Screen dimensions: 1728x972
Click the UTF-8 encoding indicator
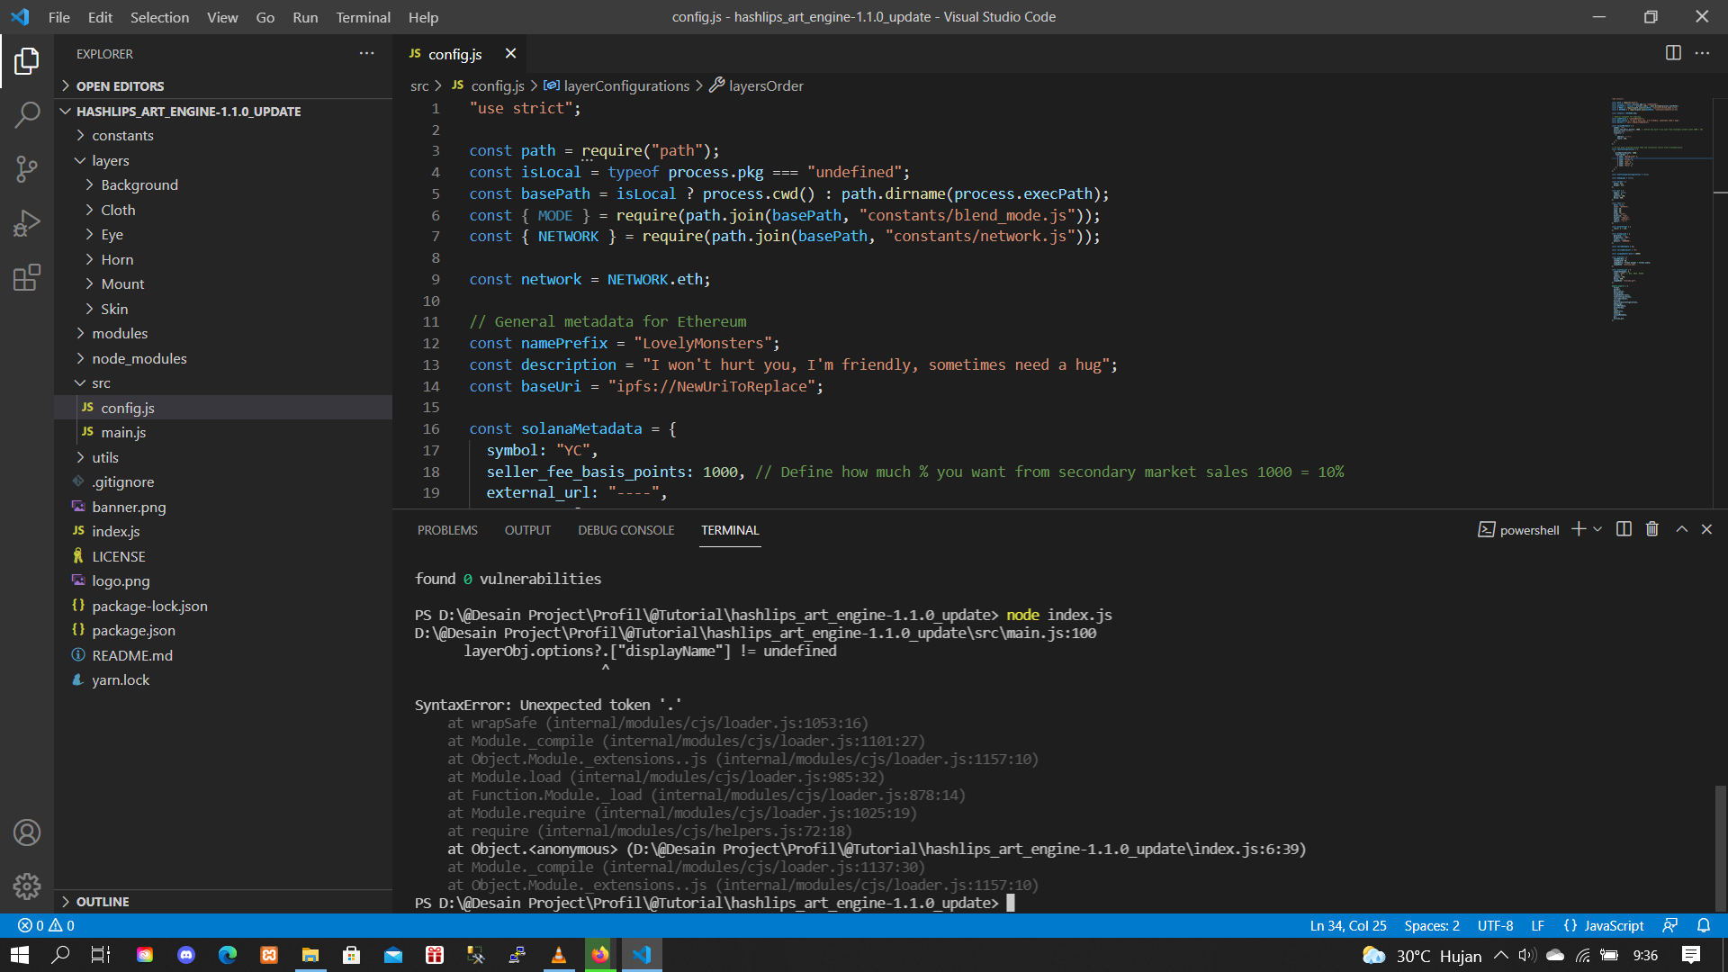point(1495,925)
